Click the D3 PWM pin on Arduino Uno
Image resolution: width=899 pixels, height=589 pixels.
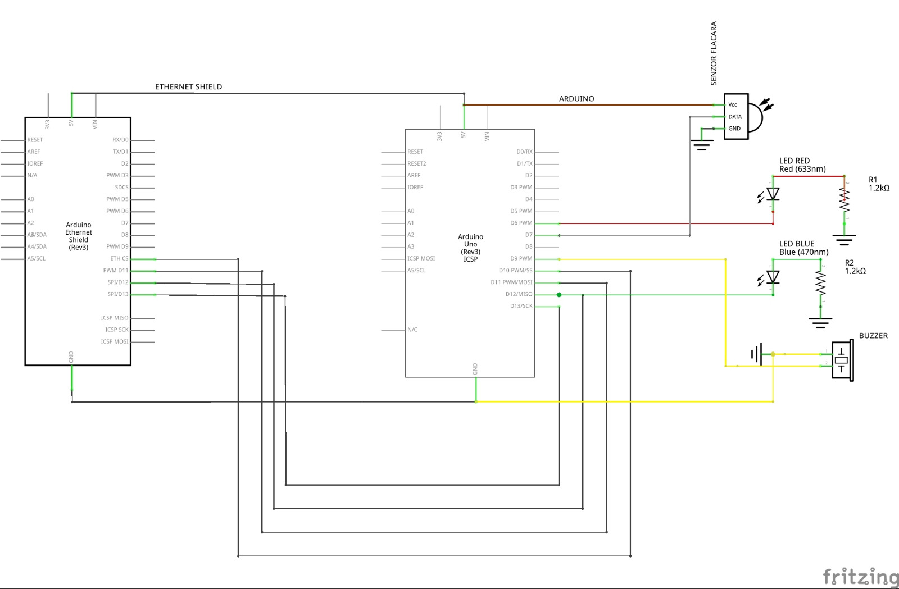[x=521, y=188]
